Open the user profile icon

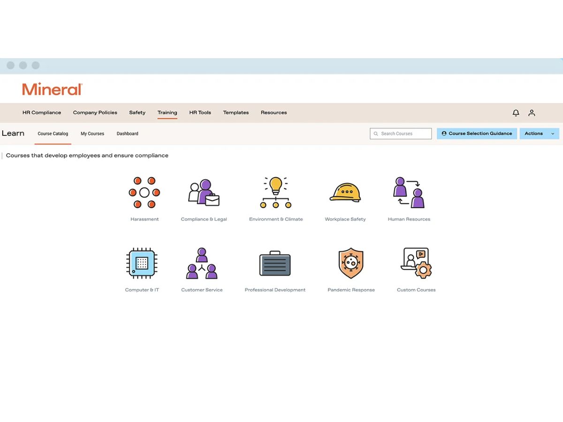click(532, 113)
